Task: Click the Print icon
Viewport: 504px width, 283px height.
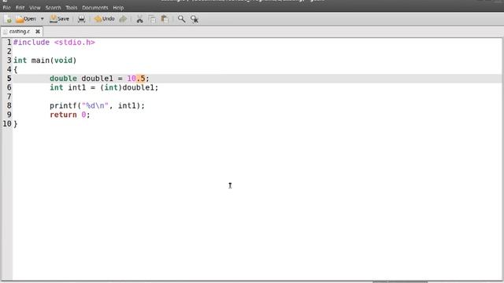Action: point(82,19)
